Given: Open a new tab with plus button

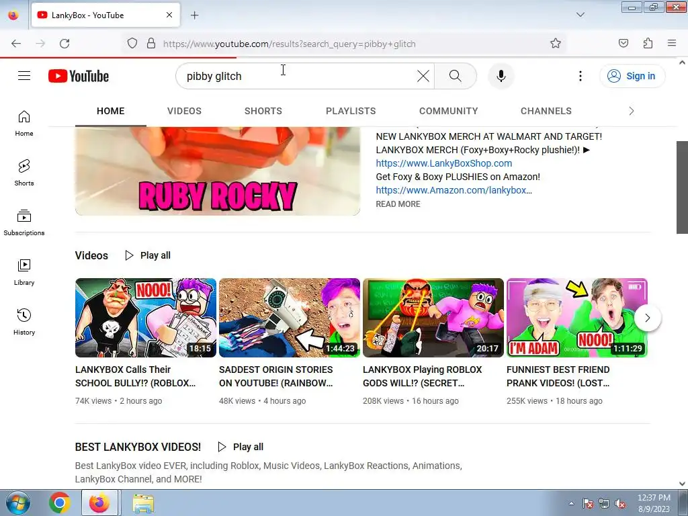Looking at the screenshot, I should click(194, 15).
